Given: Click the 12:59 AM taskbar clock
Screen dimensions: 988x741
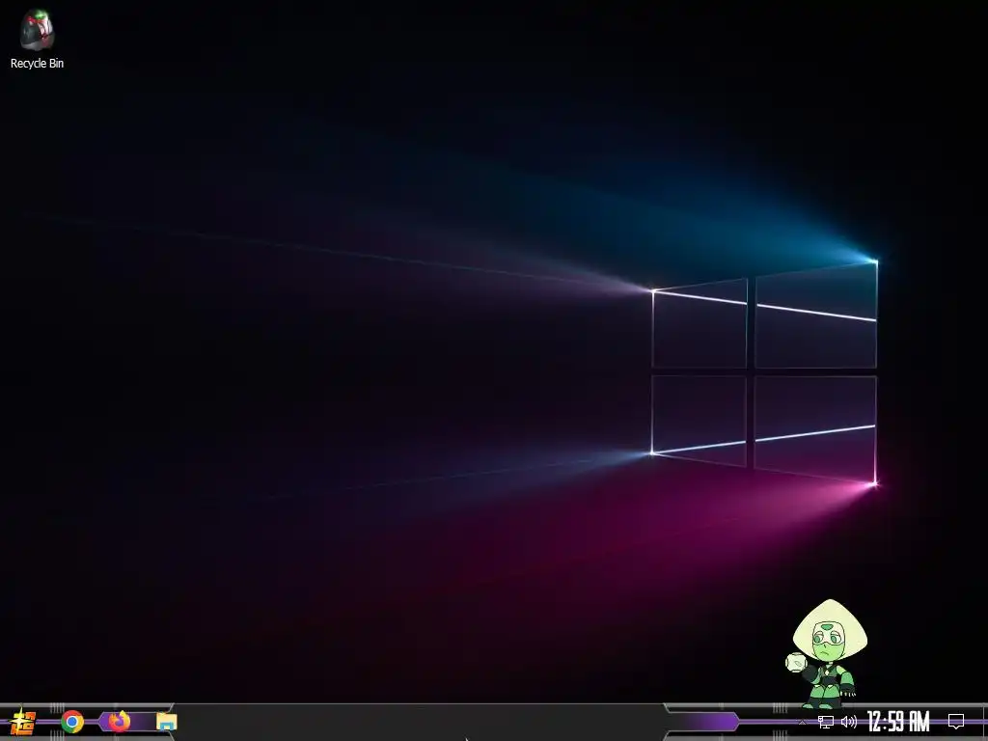Looking at the screenshot, I should pos(898,722).
